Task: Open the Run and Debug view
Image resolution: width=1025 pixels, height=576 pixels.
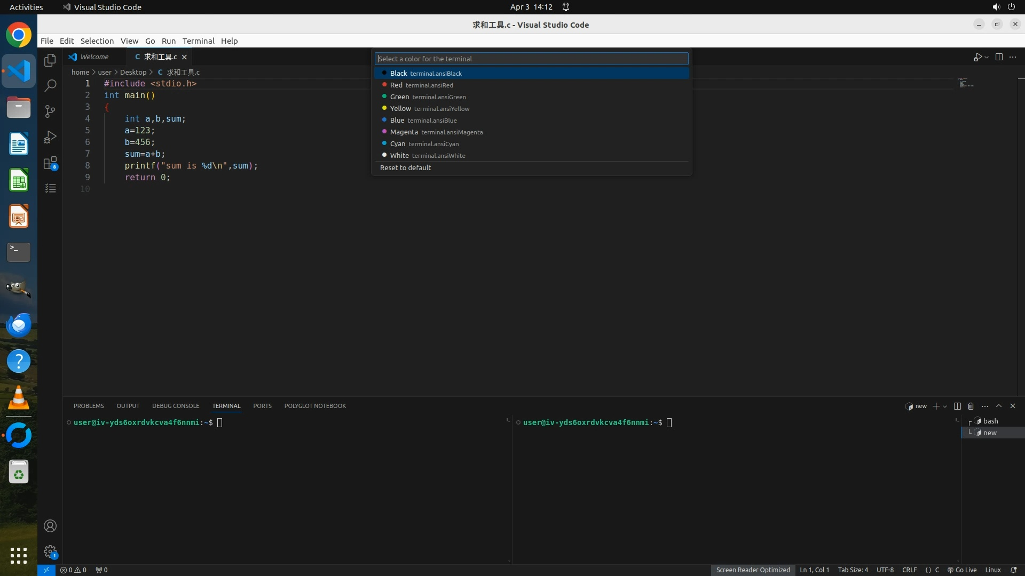Action: [50, 137]
